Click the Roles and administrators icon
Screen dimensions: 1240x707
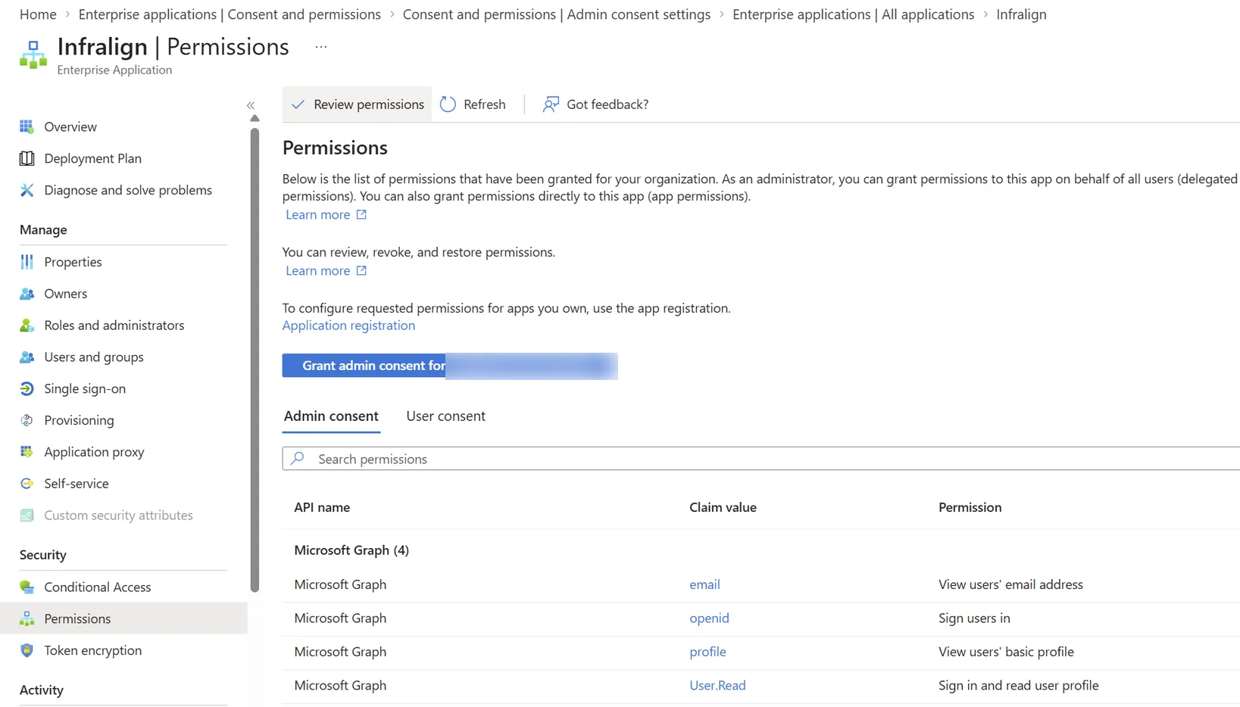click(x=27, y=325)
